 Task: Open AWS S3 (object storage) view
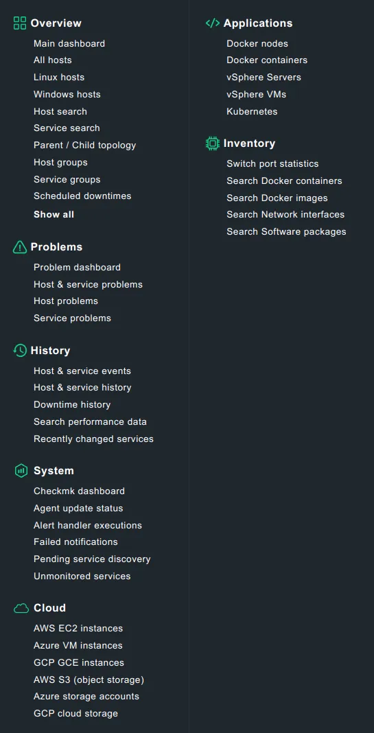pyautogui.click(x=89, y=679)
